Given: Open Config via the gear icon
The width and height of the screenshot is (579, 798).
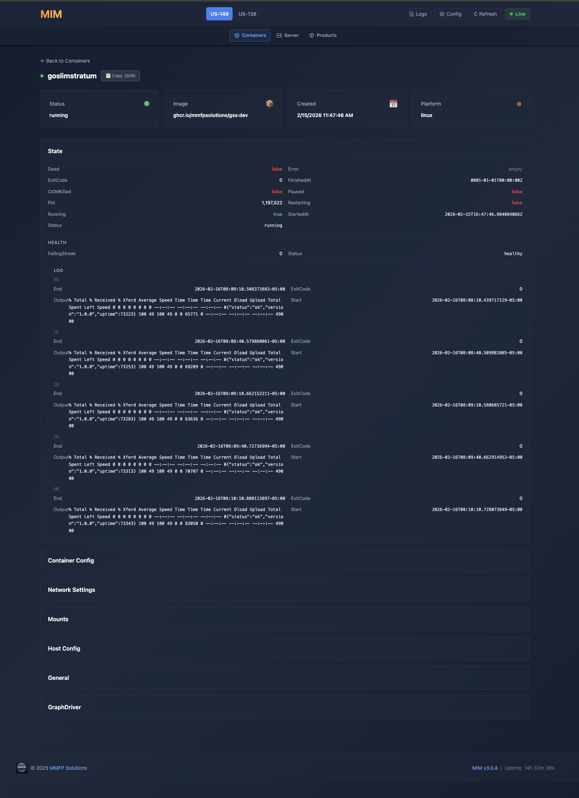Looking at the screenshot, I should point(441,14).
